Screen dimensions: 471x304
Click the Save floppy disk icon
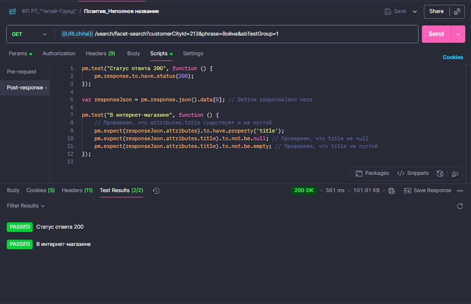388,12
